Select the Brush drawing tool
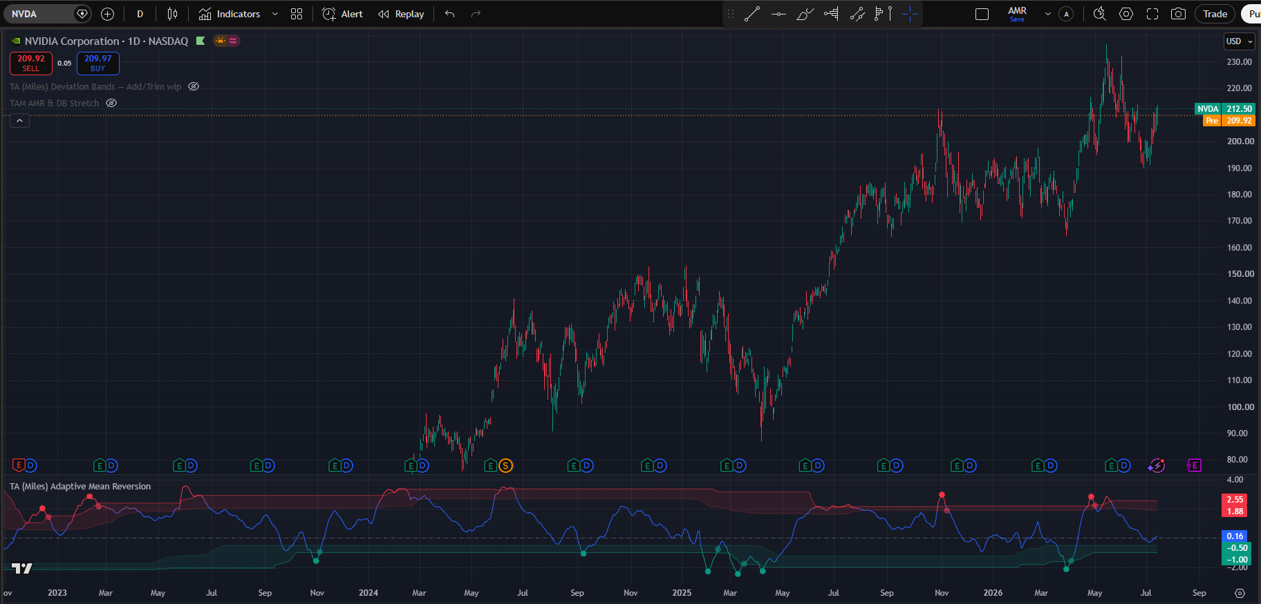Image resolution: width=1261 pixels, height=604 pixels. (x=805, y=14)
